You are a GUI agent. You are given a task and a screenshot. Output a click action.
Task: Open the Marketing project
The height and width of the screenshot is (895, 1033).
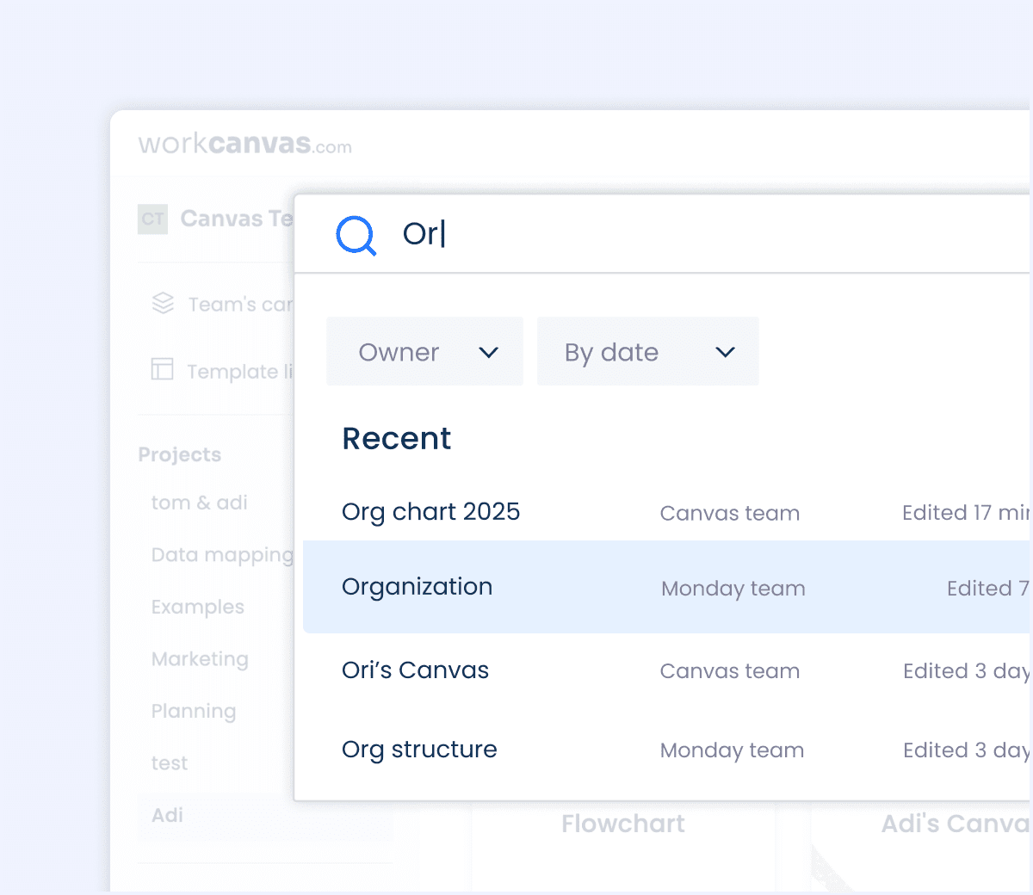pyautogui.click(x=200, y=659)
